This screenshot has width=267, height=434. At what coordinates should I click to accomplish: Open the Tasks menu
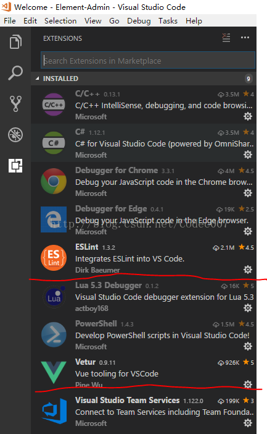[168, 21]
